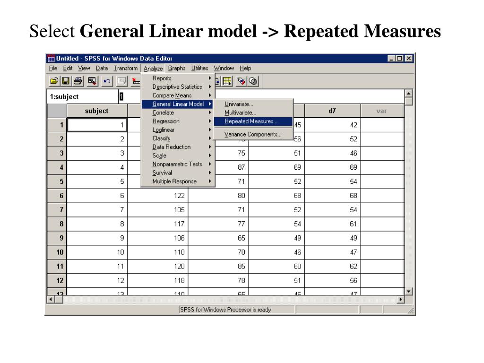Expand the Compare Means submenu
Viewport: 484px width, 363px height.
[178, 95]
